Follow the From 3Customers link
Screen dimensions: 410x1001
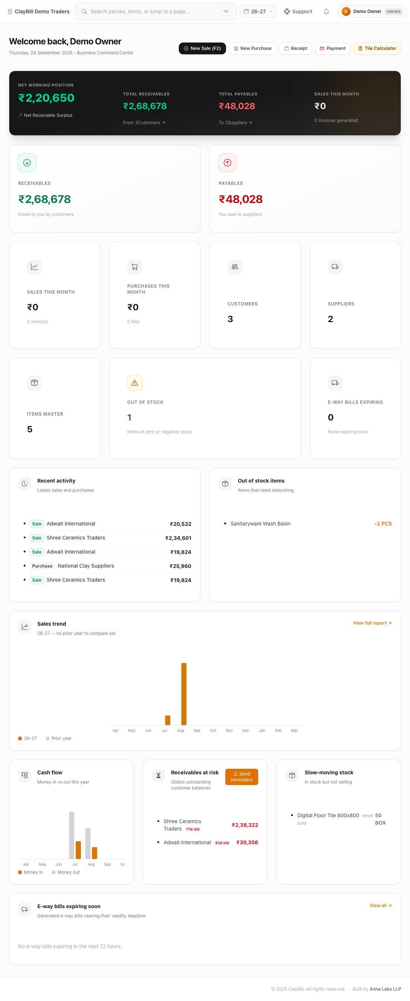coord(144,123)
